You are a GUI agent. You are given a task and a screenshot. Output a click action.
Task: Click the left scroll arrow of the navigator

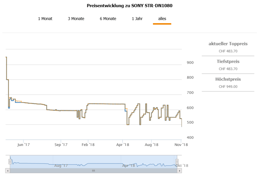click(x=8, y=171)
